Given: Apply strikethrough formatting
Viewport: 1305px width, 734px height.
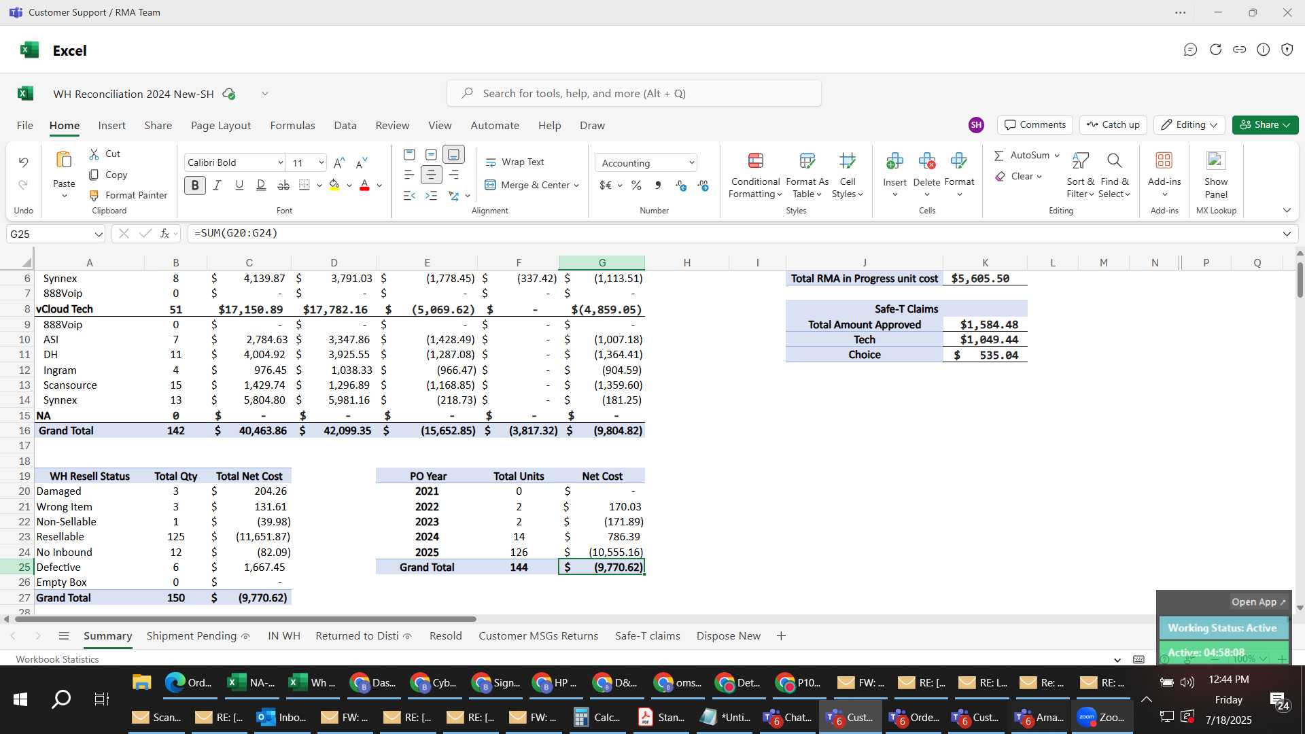Looking at the screenshot, I should pyautogui.click(x=283, y=185).
